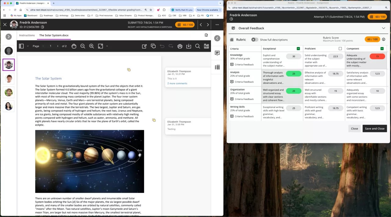Collapse the grading side panel chevron
The width and height of the screenshot is (391, 217).
[217, 38]
